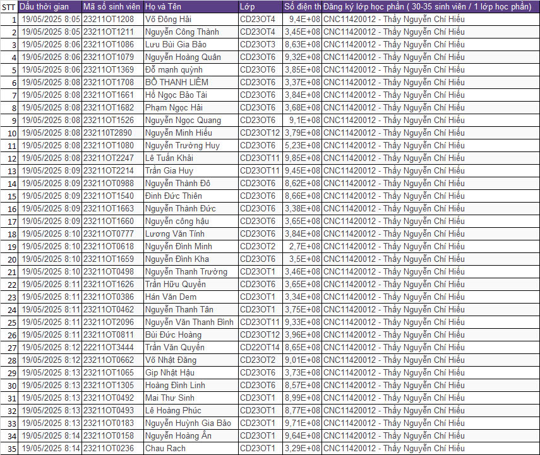Viewport: 540px width, 455px height.
Task: Select the 'STT' header cell
Action: 9,6
